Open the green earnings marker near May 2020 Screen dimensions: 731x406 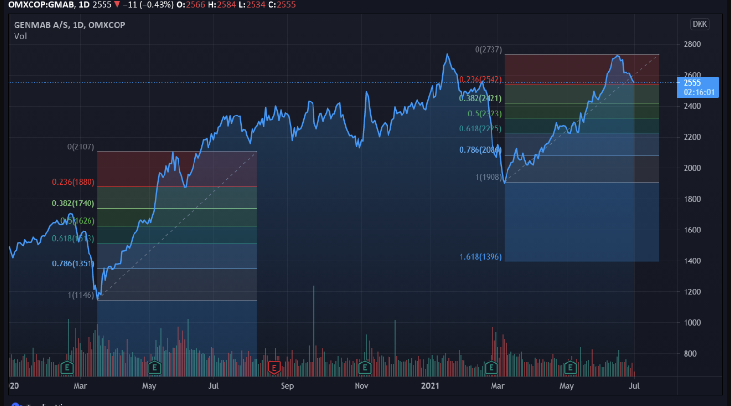tap(154, 368)
